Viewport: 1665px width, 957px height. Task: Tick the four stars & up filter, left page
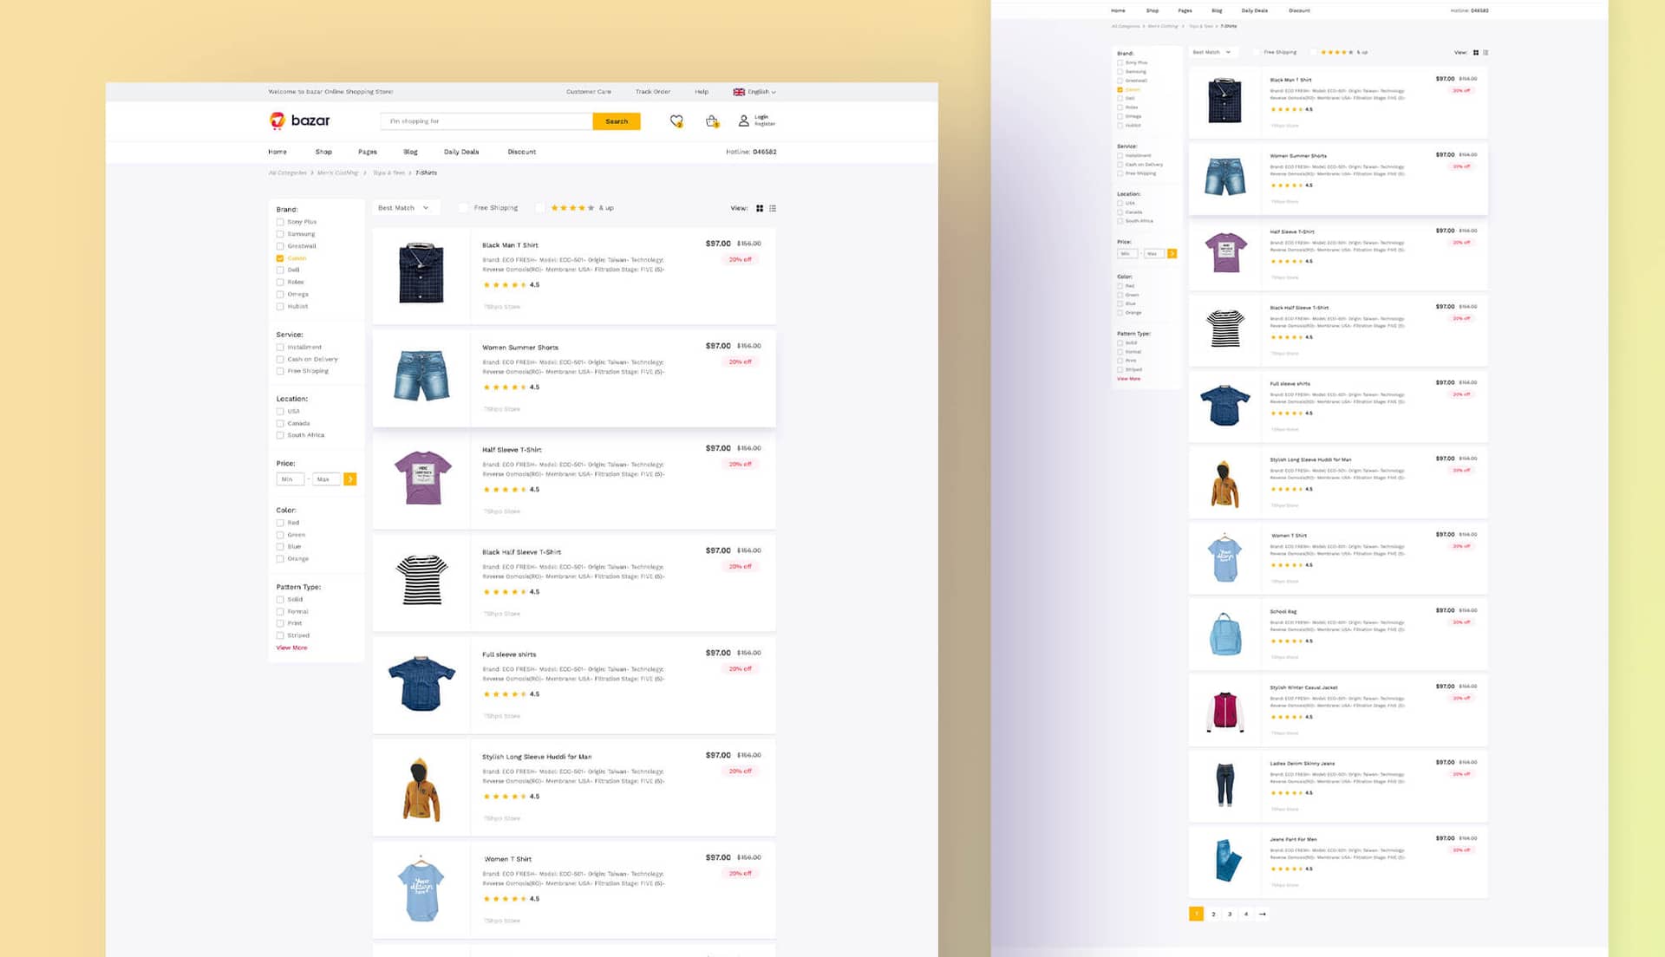click(x=540, y=208)
